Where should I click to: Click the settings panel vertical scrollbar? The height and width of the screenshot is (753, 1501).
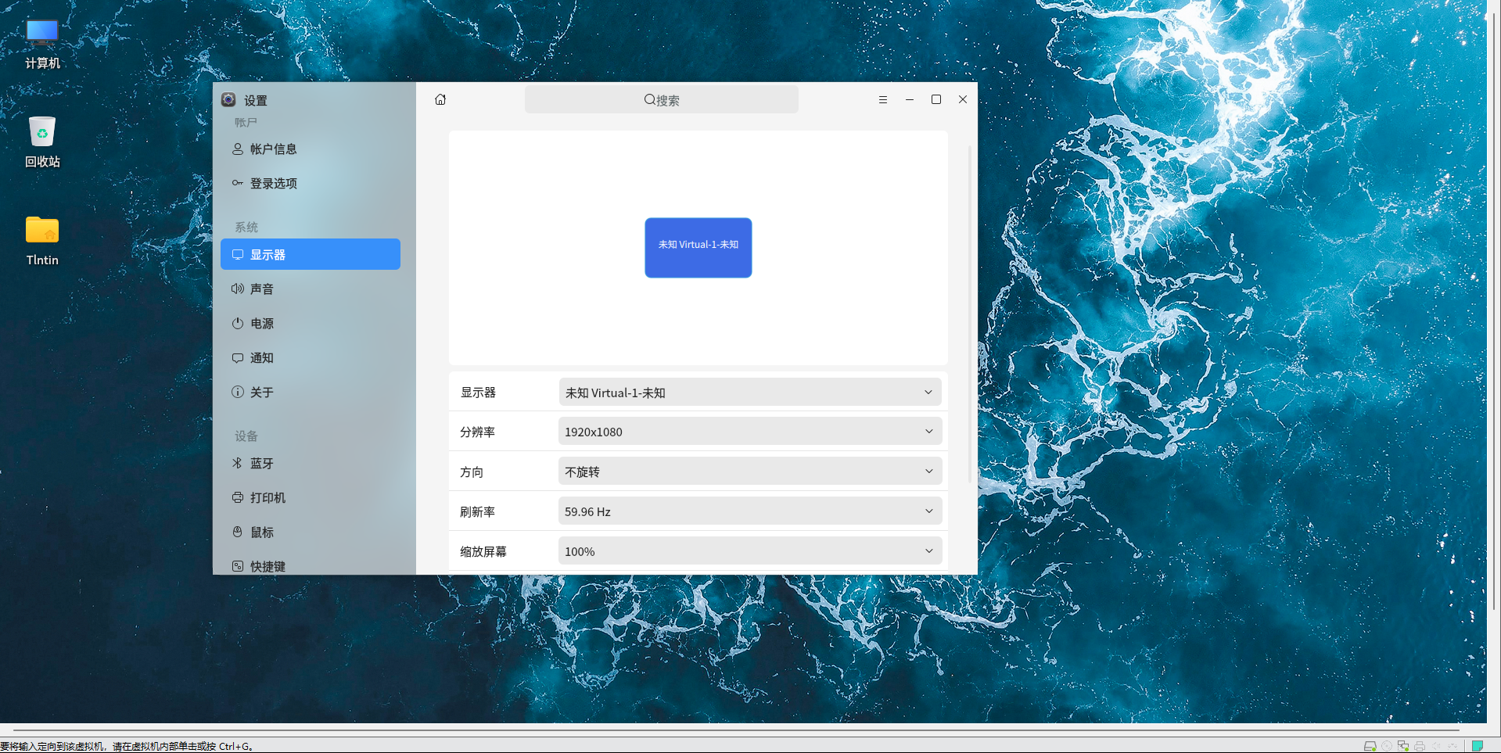coord(971,313)
